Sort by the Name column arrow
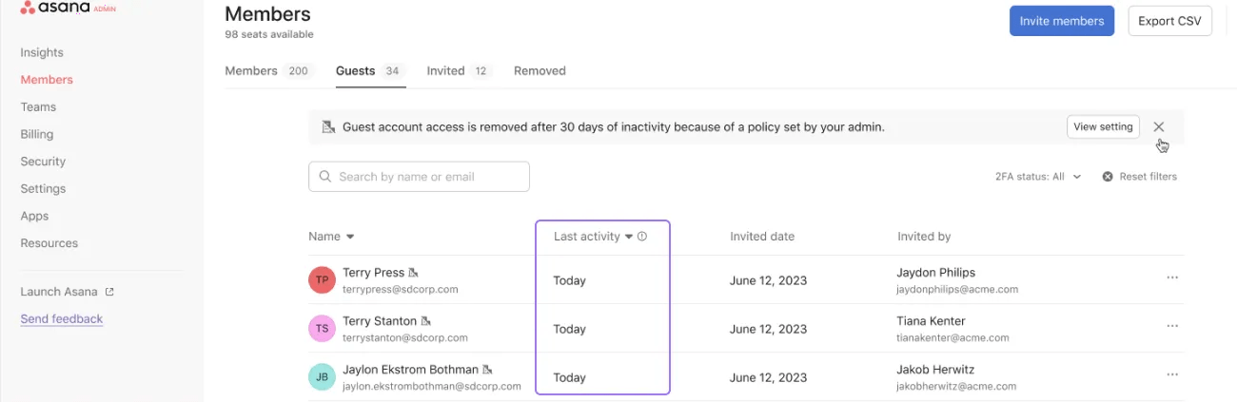 pyautogui.click(x=350, y=237)
